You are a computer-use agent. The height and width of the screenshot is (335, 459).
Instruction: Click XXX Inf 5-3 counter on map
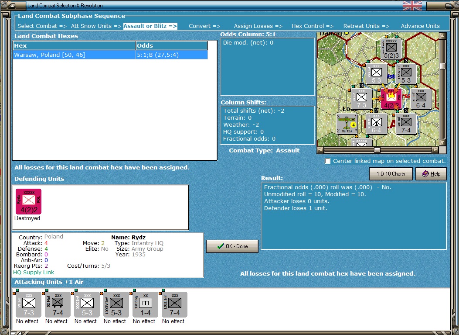376,74
